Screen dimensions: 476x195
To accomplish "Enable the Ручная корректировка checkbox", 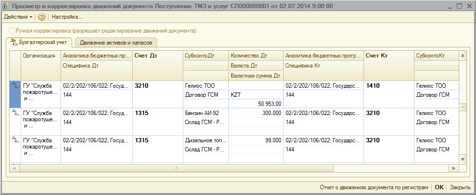I will pyautogui.click(x=11, y=30).
